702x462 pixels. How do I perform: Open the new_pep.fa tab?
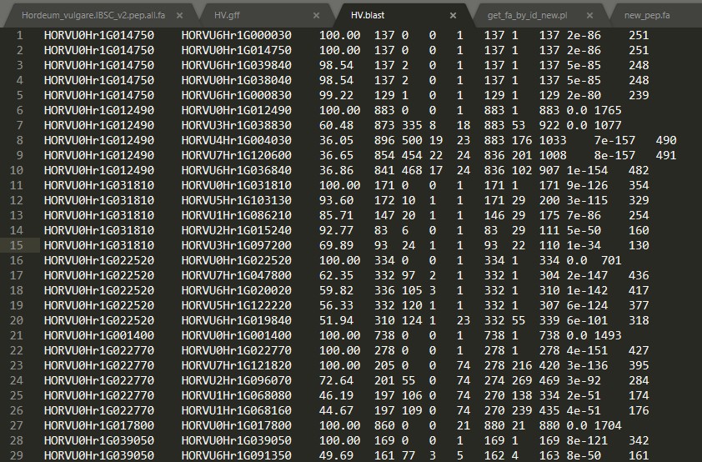tap(647, 15)
